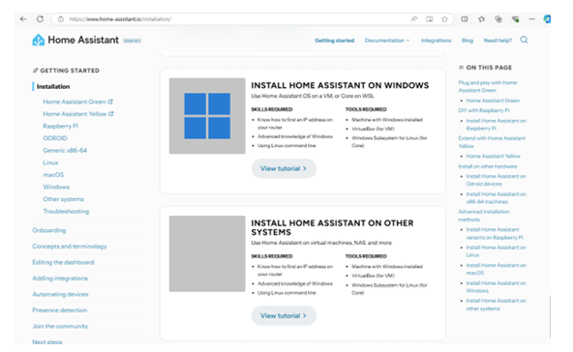Screen dimensions: 573x352
Task: Jump to Install Home Assistant on Odroid devices
Action: pos(496,180)
